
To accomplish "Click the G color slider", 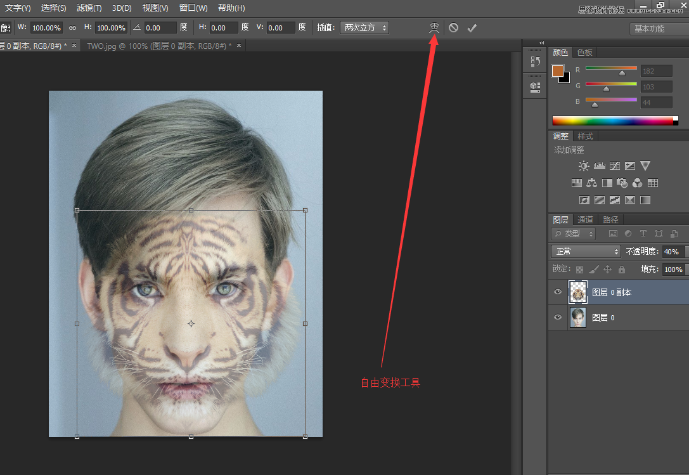I will (x=611, y=84).
